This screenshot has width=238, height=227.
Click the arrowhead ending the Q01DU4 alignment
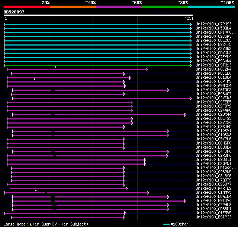(131, 78)
